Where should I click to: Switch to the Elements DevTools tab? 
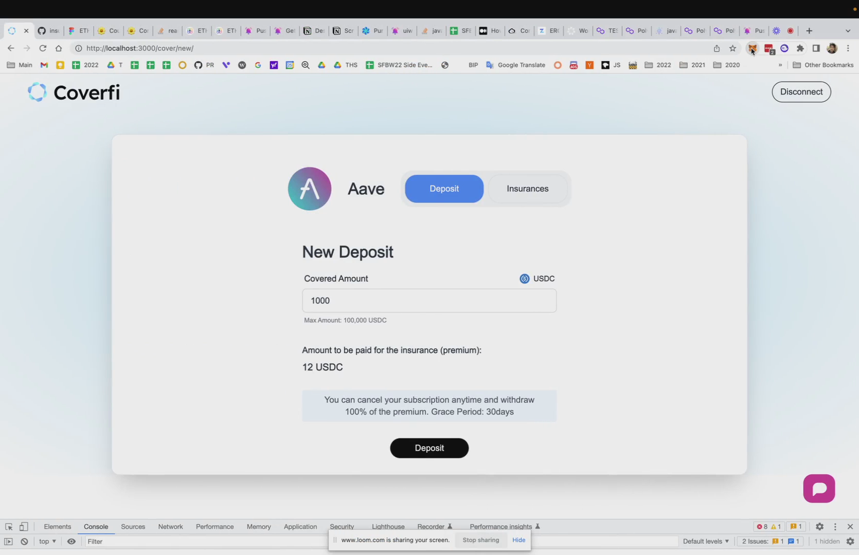[57, 526]
